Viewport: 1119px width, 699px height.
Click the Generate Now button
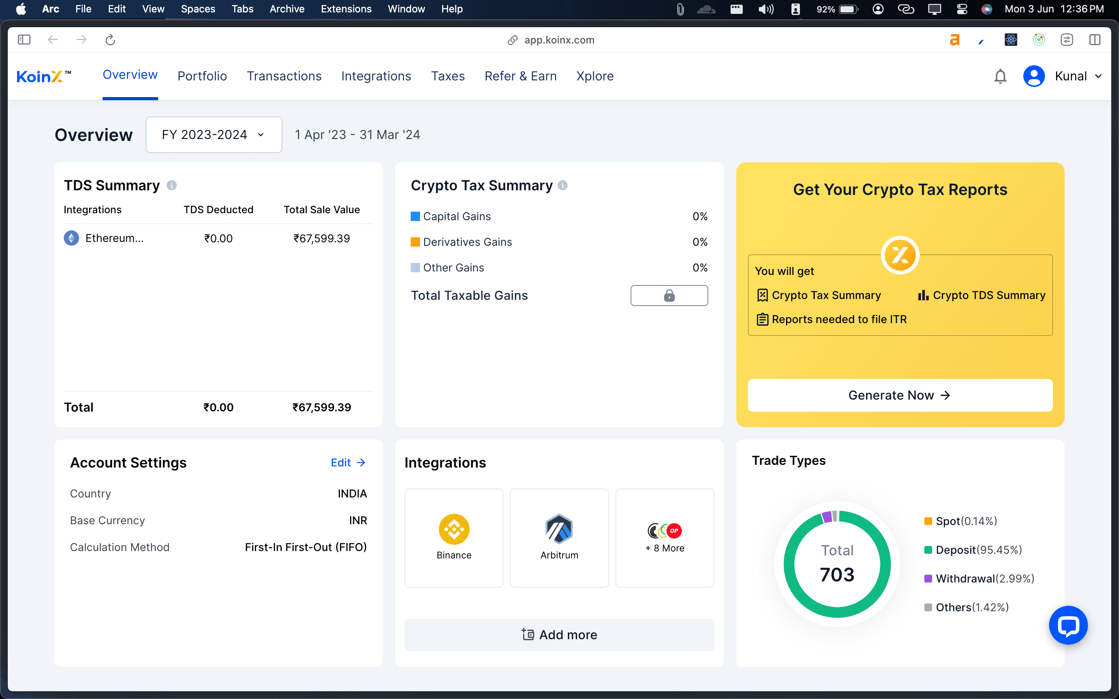(x=899, y=395)
